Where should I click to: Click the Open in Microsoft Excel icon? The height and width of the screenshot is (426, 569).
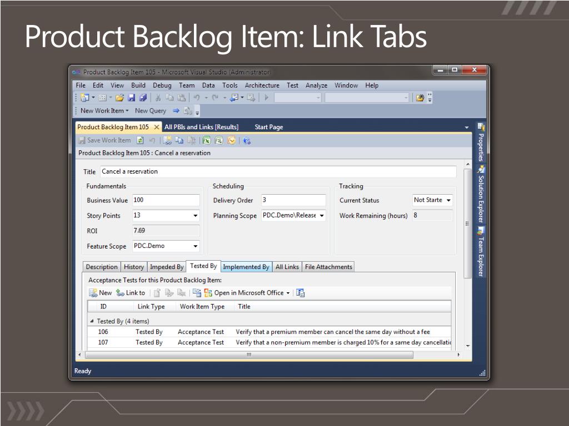click(x=207, y=140)
